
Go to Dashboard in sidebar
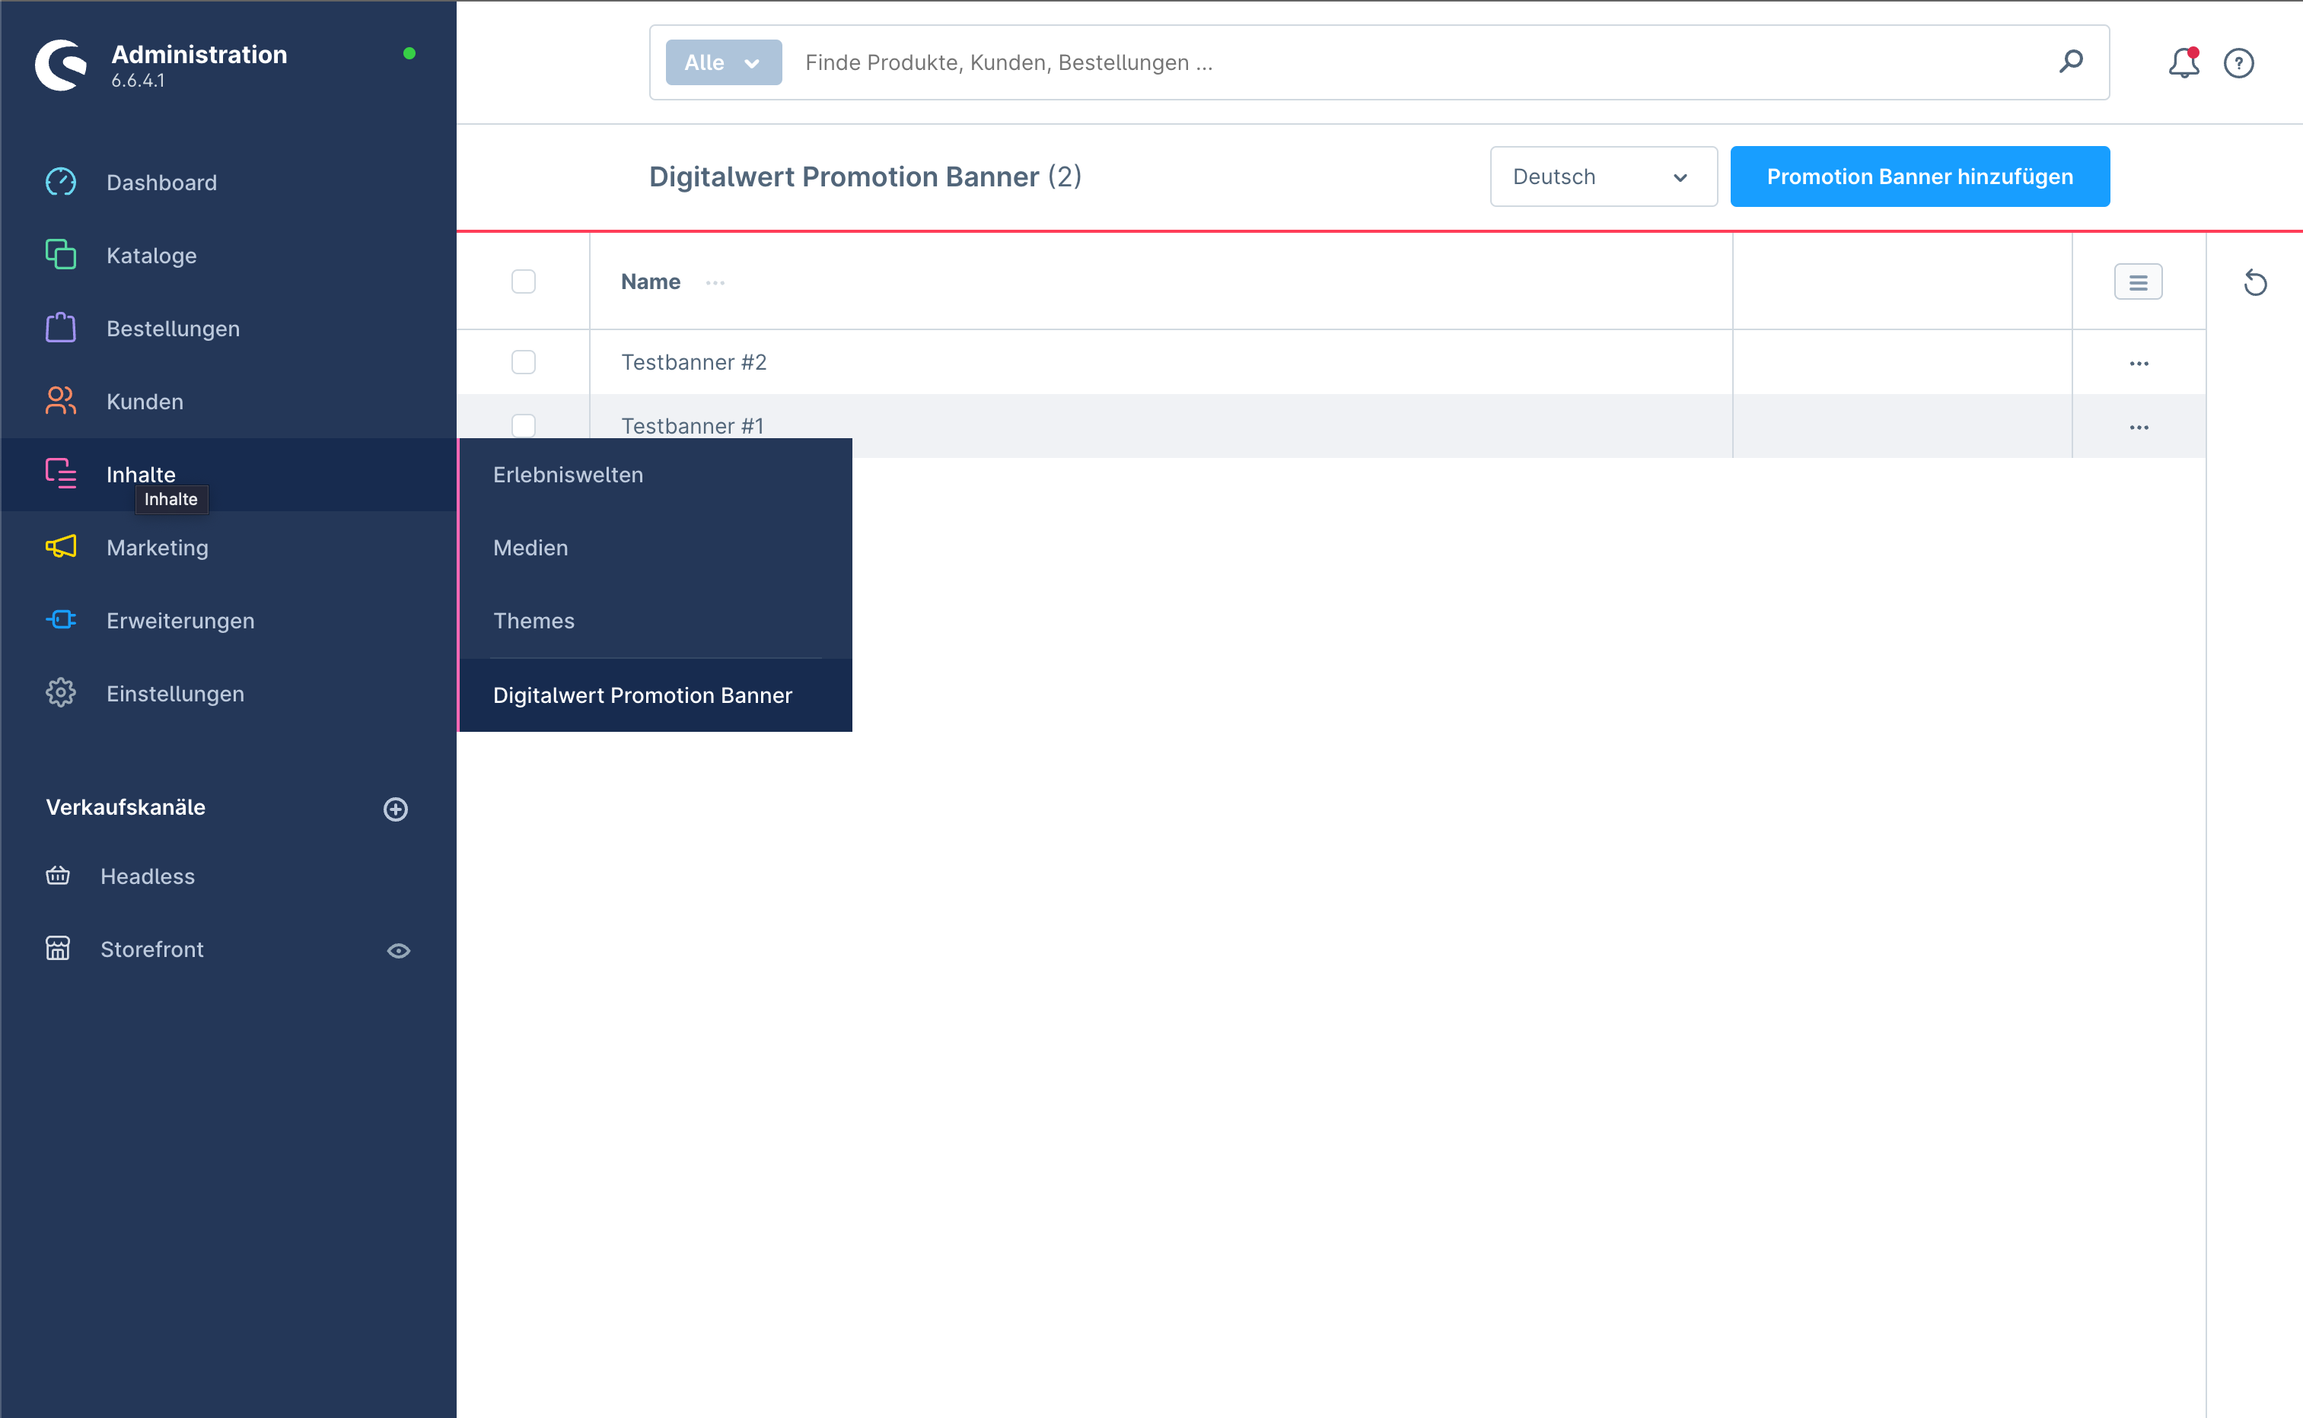point(161,182)
